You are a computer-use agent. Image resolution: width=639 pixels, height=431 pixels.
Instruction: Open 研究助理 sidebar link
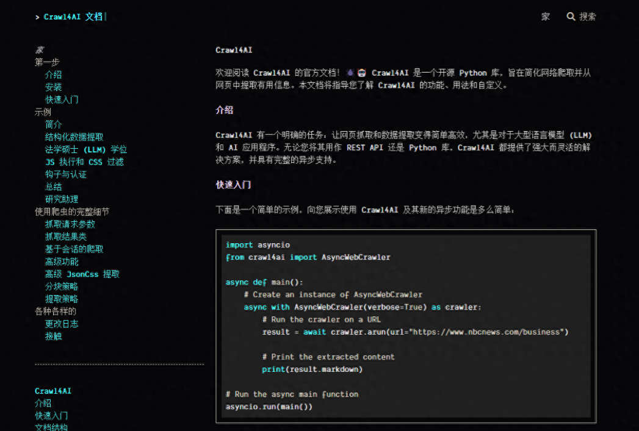pos(62,199)
